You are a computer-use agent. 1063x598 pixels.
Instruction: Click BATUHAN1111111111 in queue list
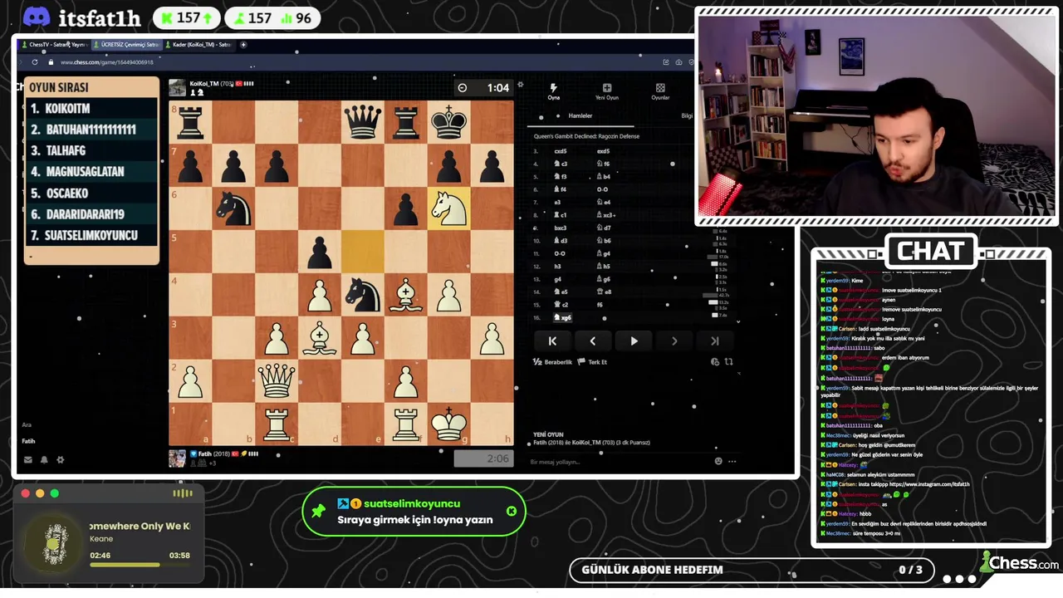pyautogui.click(x=91, y=130)
